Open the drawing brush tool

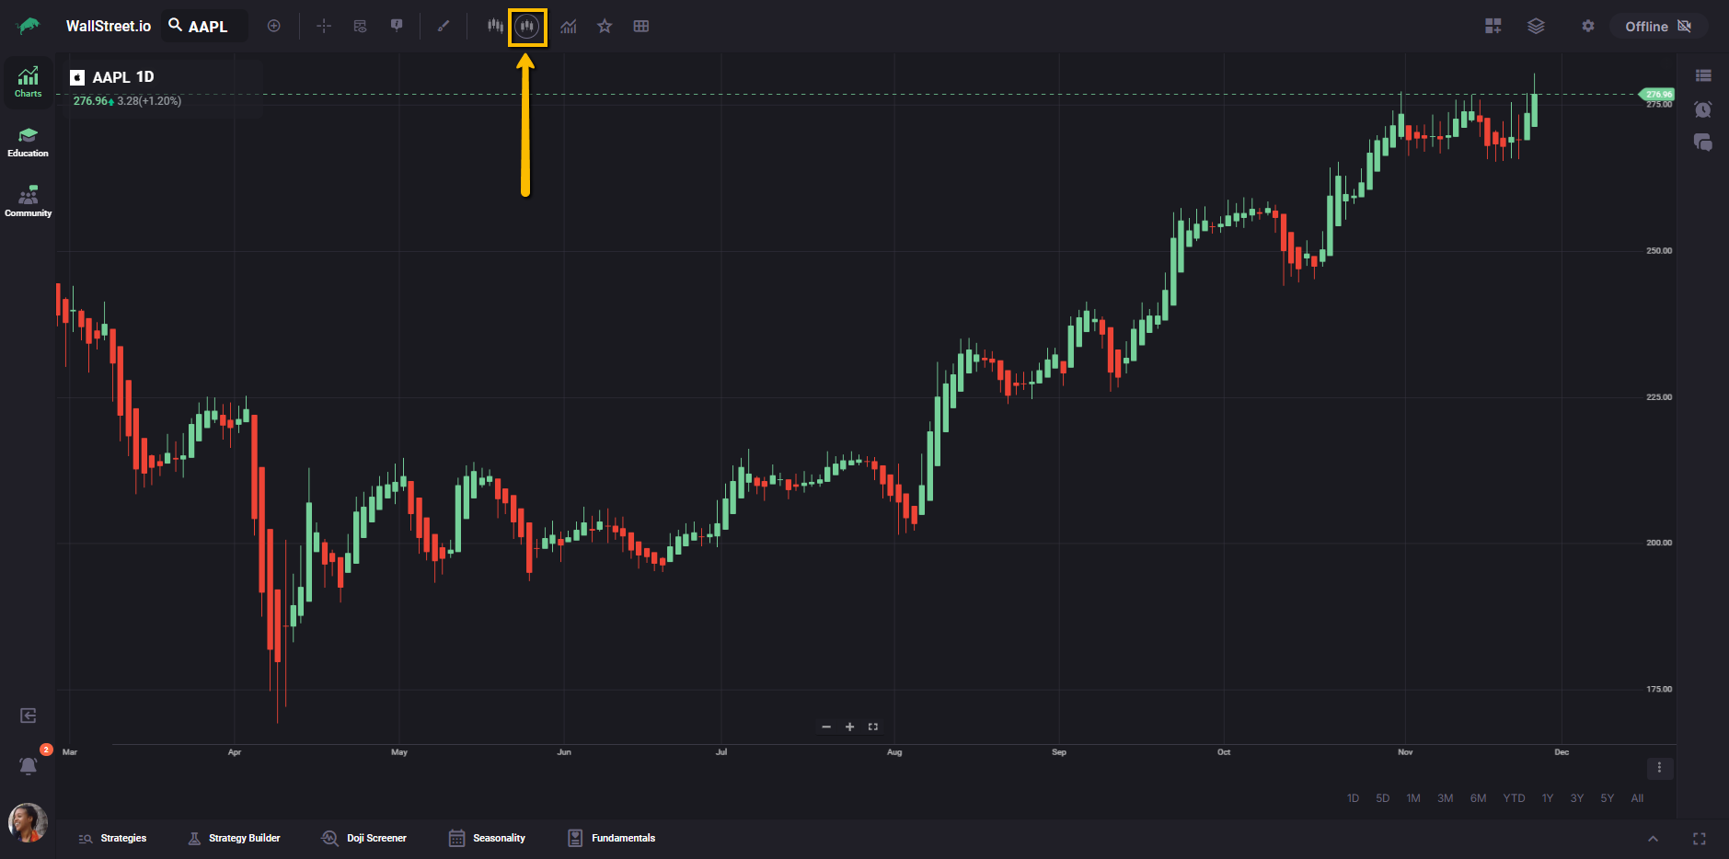pyautogui.click(x=444, y=27)
